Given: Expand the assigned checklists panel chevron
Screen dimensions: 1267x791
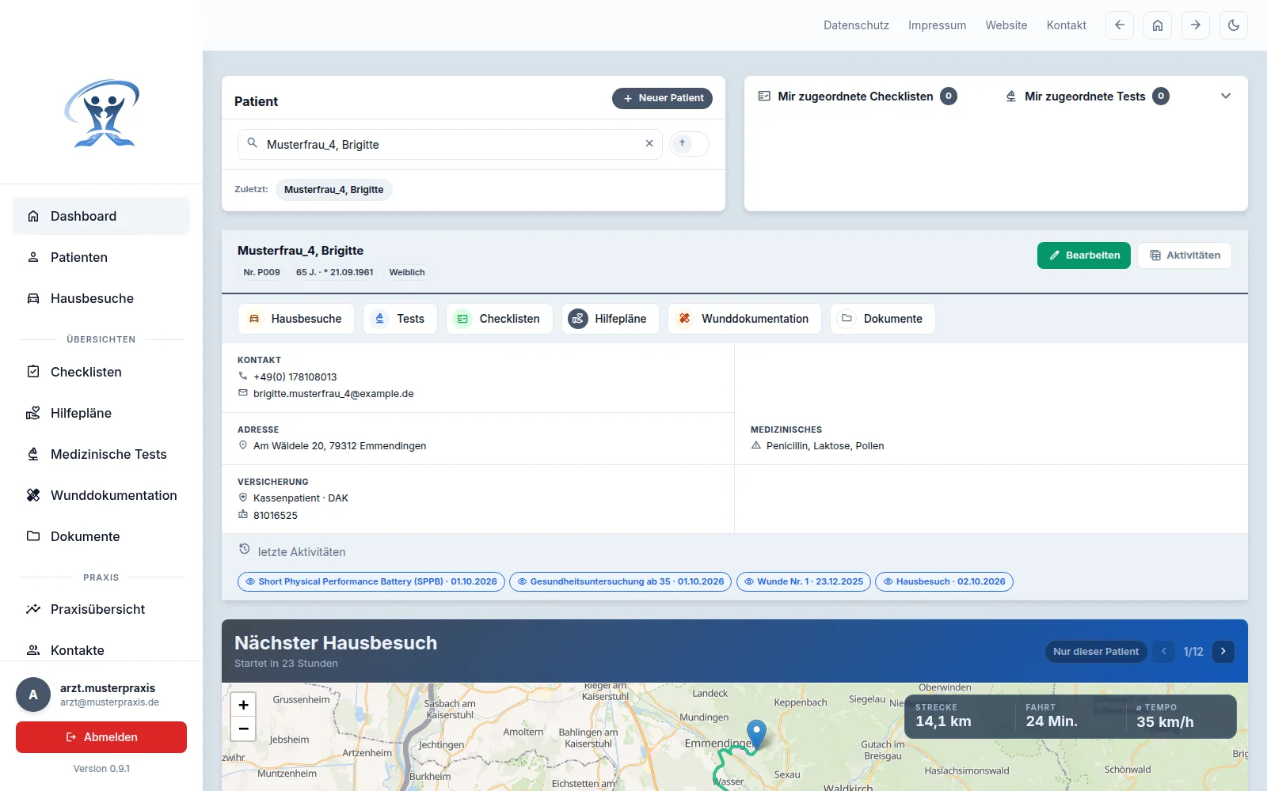Looking at the screenshot, I should coord(1226,97).
